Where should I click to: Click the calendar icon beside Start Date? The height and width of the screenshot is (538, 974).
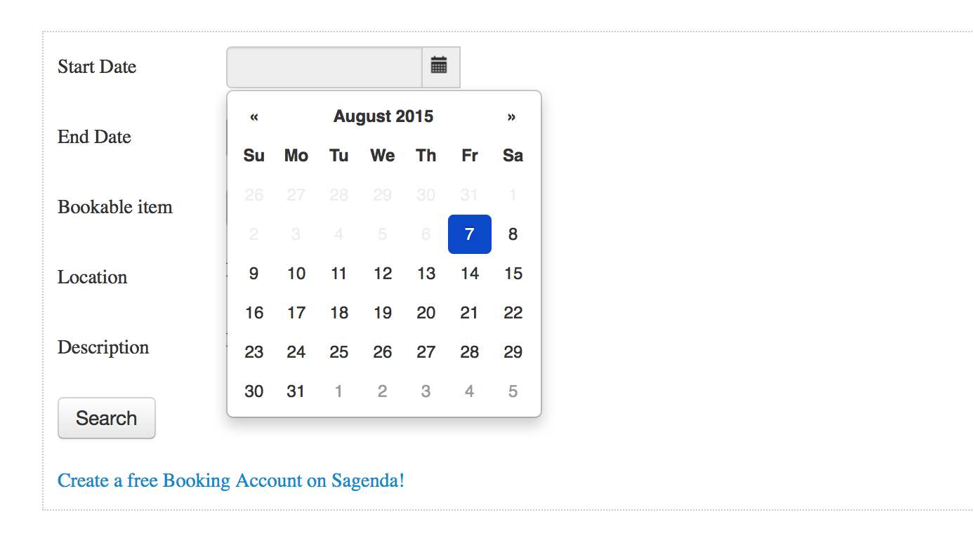coord(440,67)
